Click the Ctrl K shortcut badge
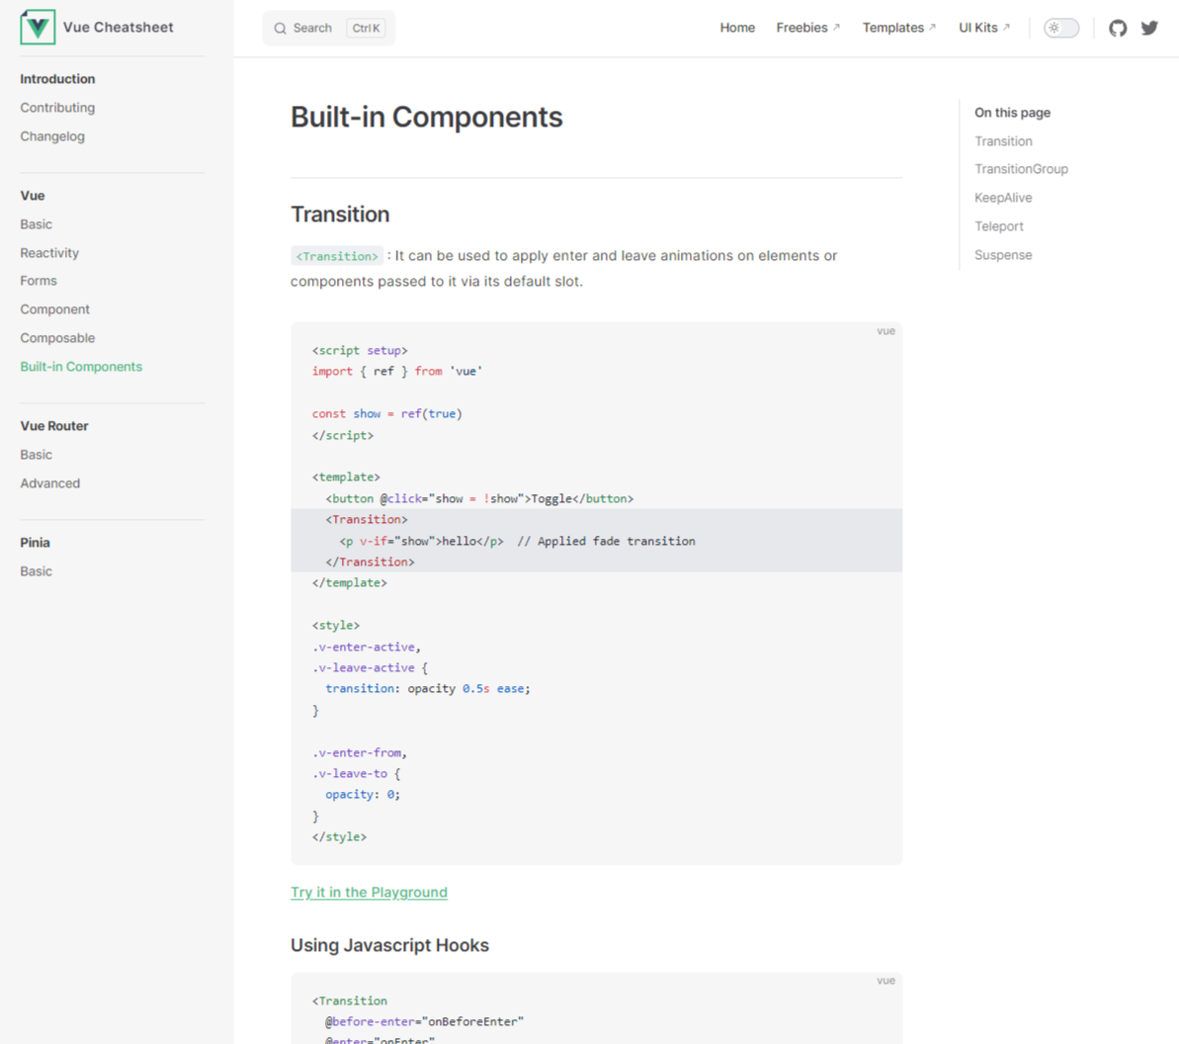The height and width of the screenshot is (1044, 1179). [x=367, y=28]
